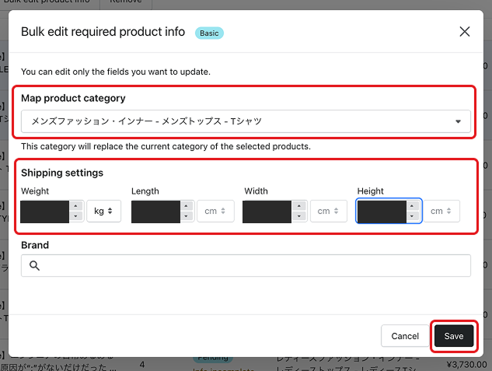
Task: Increase Length using the up stepper arrow
Action: [186, 206]
